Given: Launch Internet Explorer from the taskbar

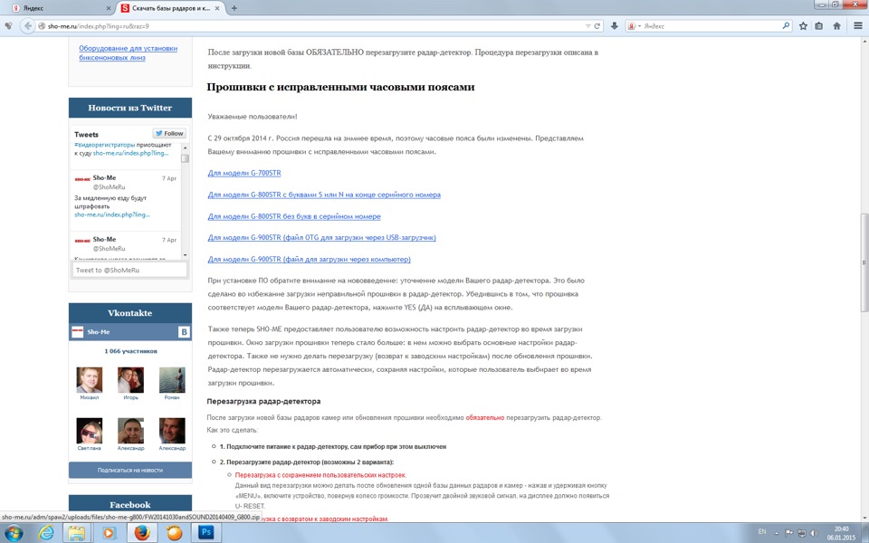Looking at the screenshot, I should [x=46, y=532].
